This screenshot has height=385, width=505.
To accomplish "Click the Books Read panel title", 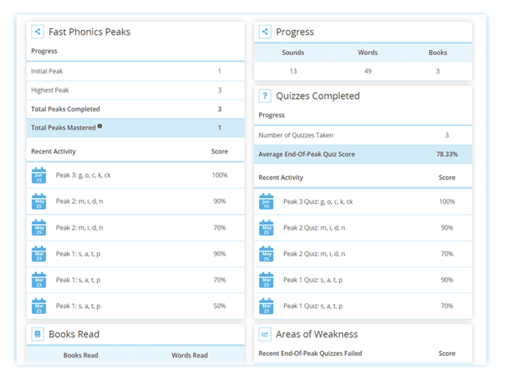I will 74,334.
